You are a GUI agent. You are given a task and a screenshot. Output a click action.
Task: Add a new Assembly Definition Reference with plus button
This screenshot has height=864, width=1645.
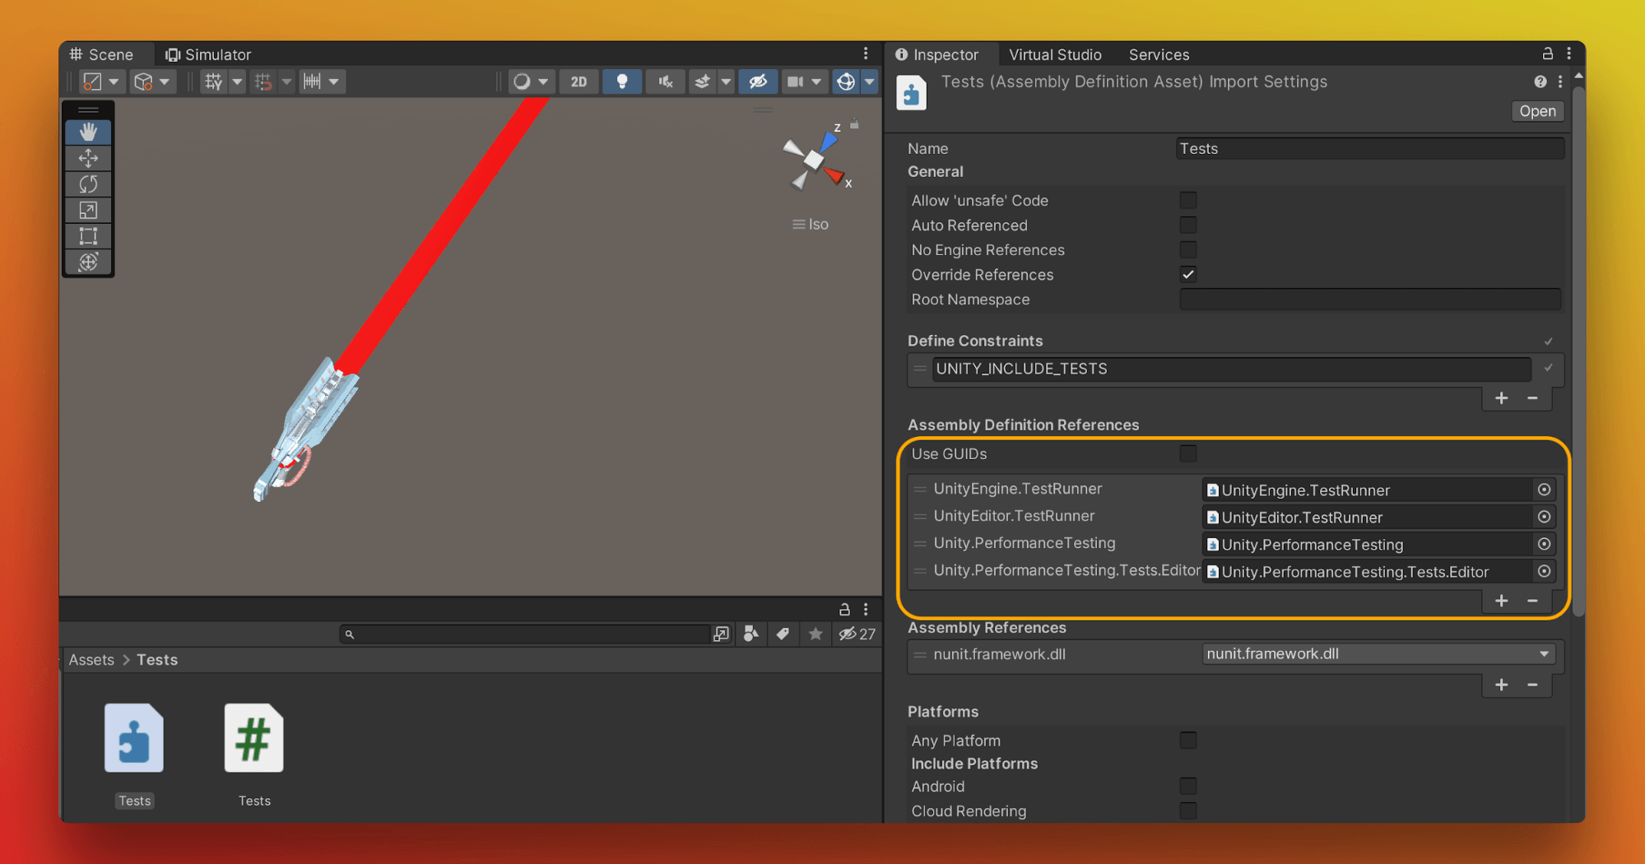tap(1500, 601)
